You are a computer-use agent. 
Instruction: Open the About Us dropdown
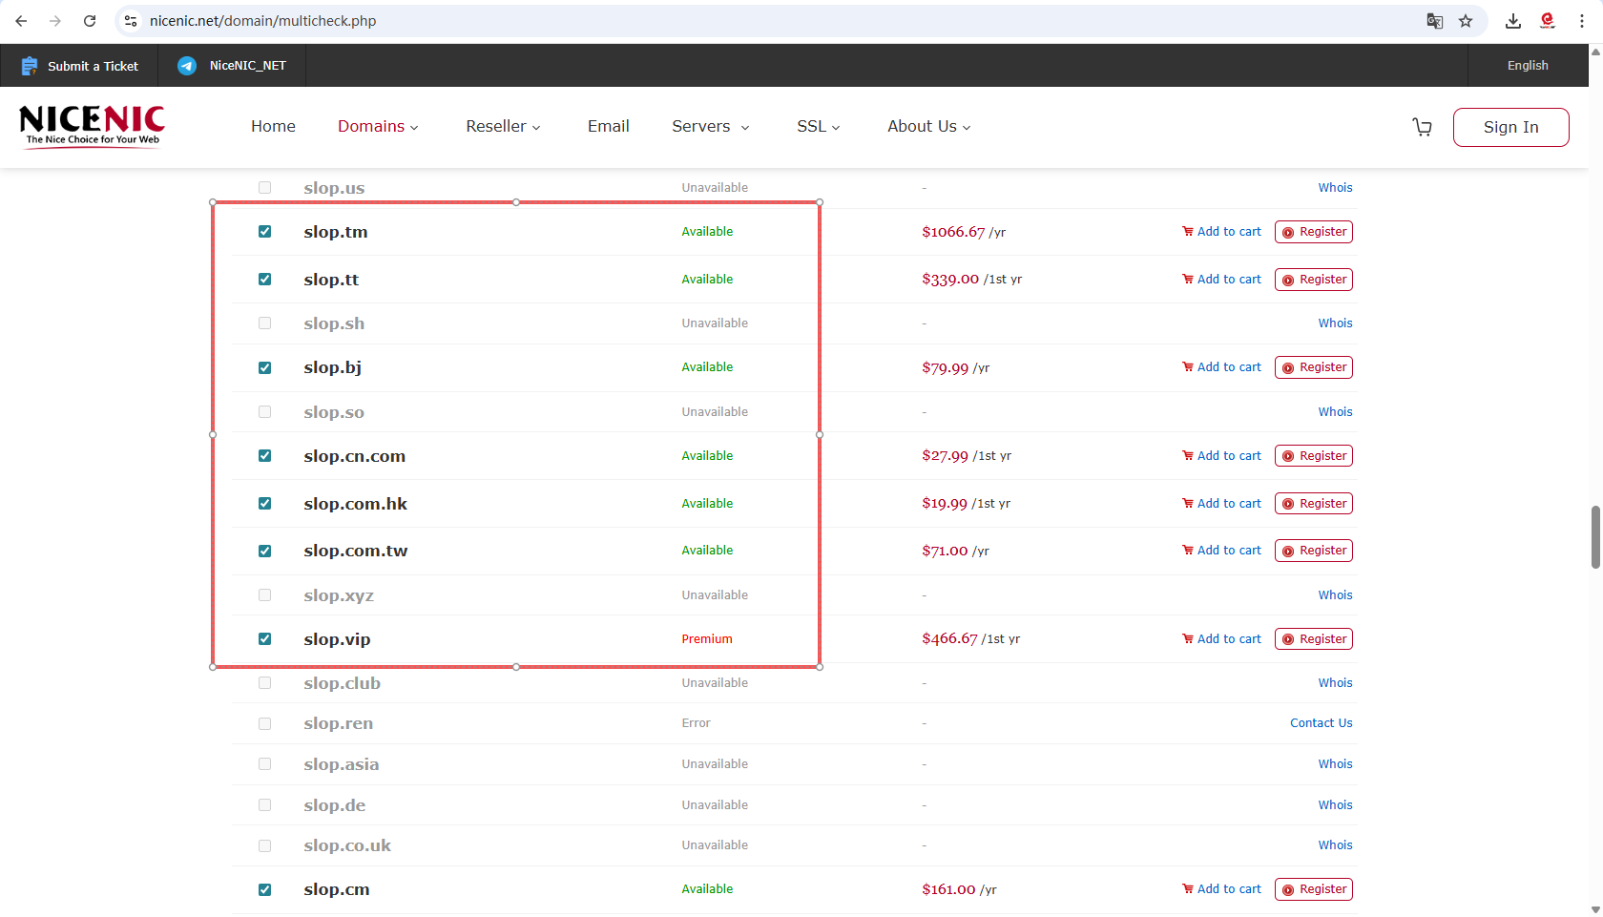tap(927, 126)
